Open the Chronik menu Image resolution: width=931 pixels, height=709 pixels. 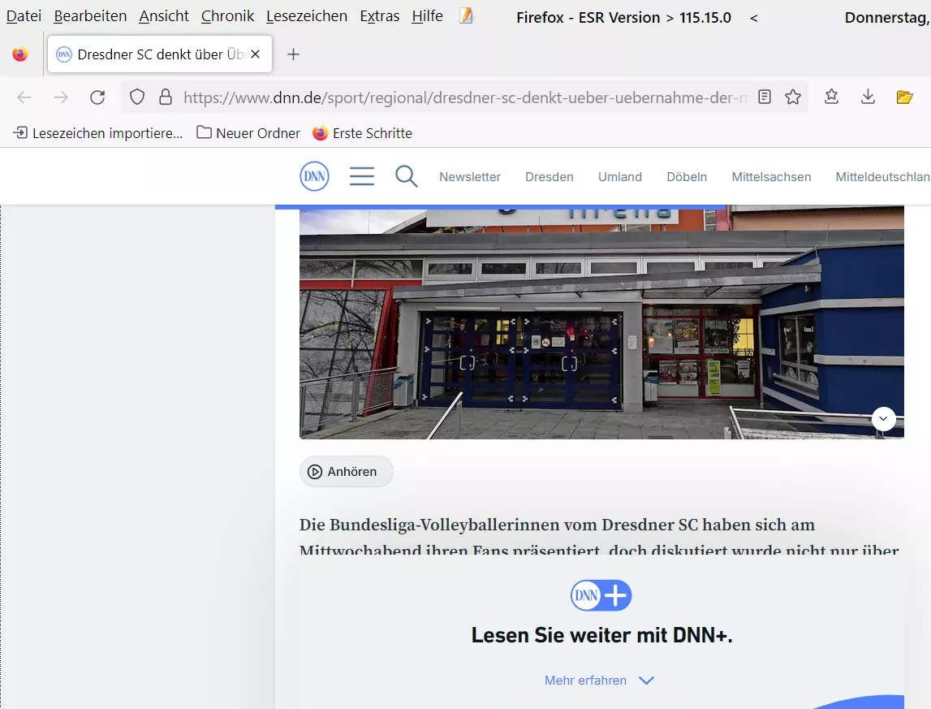(227, 16)
